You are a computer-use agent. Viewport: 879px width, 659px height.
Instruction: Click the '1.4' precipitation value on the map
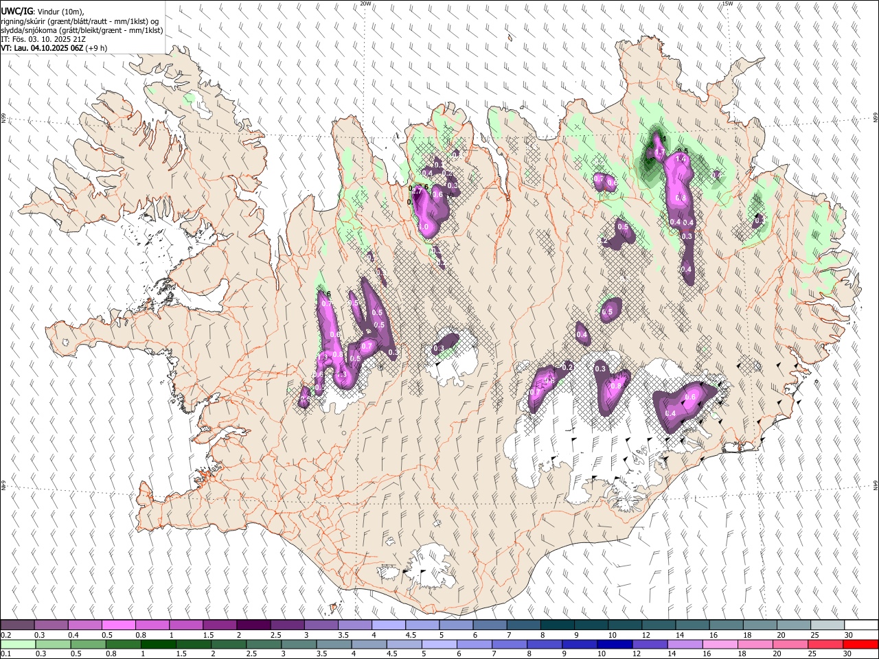point(681,159)
